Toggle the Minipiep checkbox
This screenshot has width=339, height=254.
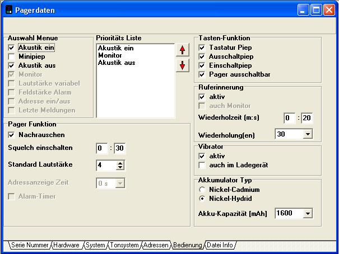pos(12,57)
